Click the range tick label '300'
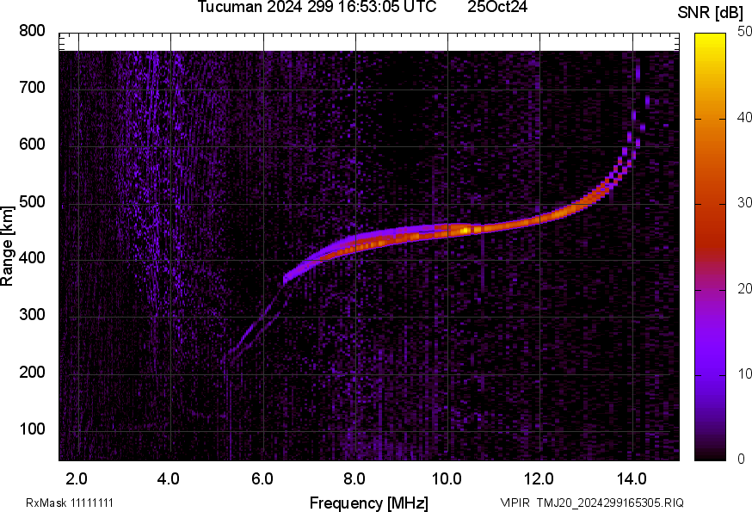Viewport: 752px width, 512px height. [32, 315]
